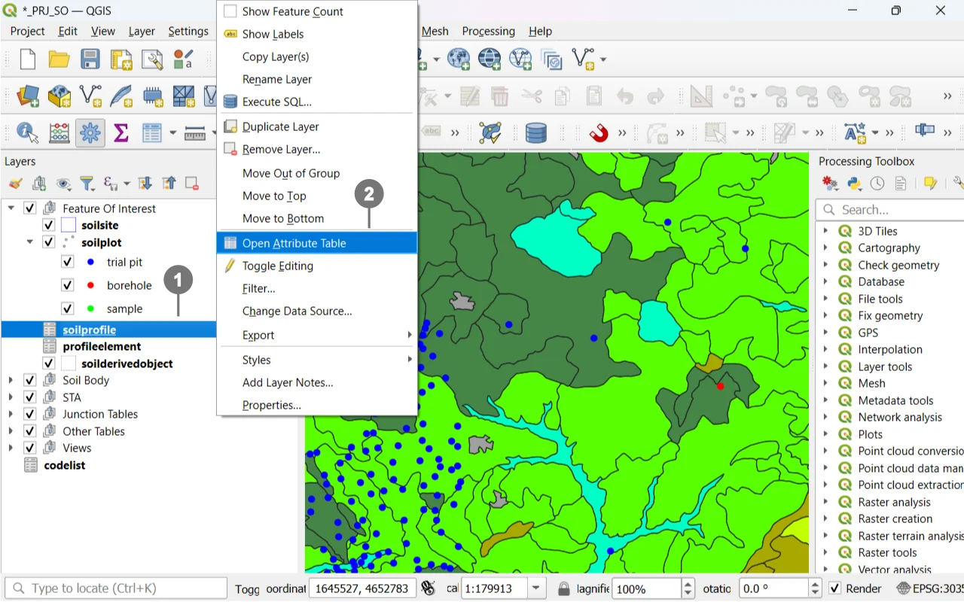Enable snapping with the red magnet icon
The image size is (964, 602).
(598, 133)
